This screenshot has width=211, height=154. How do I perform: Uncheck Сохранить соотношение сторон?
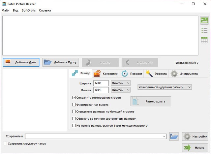(x=74, y=98)
